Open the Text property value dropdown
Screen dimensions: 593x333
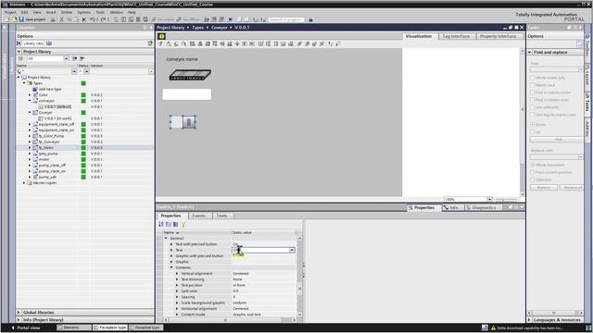pos(292,251)
